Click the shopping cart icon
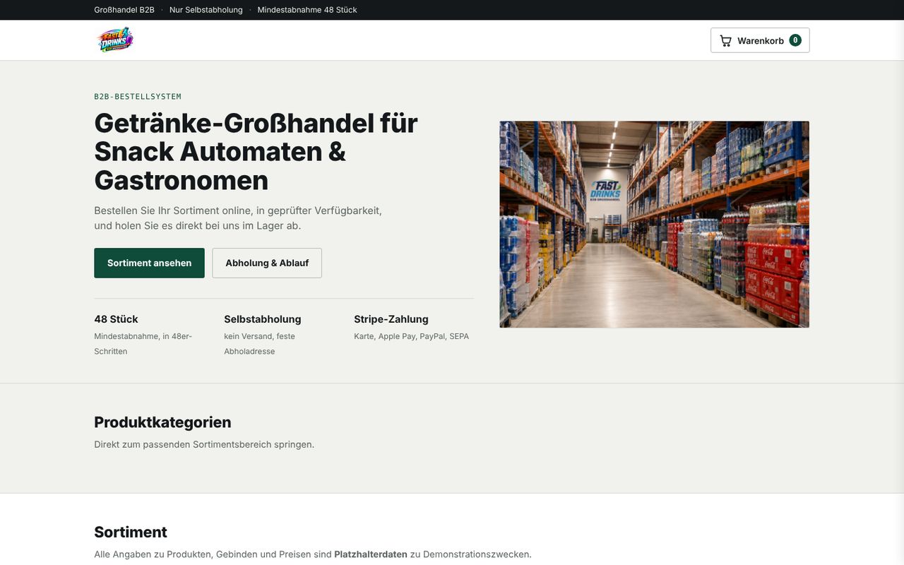 click(x=725, y=40)
